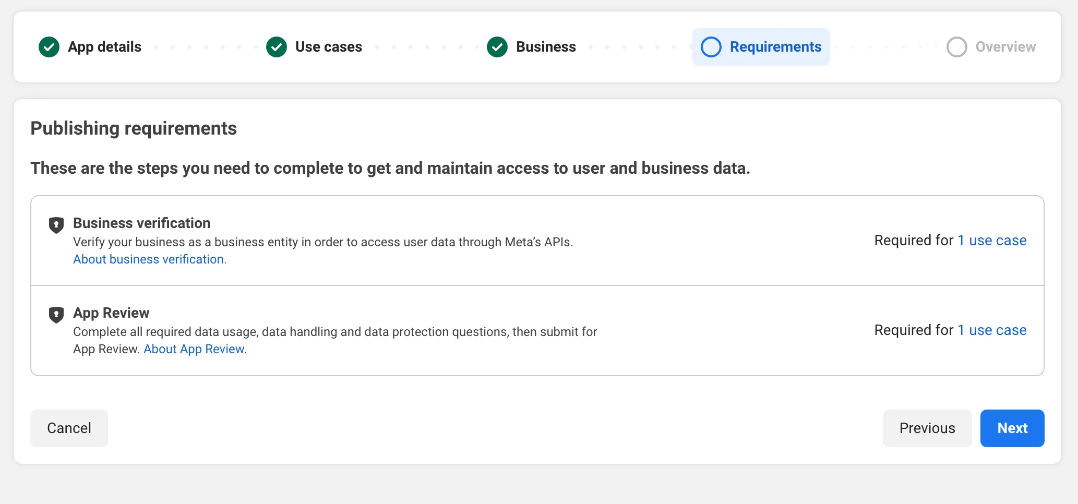
Task: Click the Requirements step circle icon
Action: click(x=711, y=47)
